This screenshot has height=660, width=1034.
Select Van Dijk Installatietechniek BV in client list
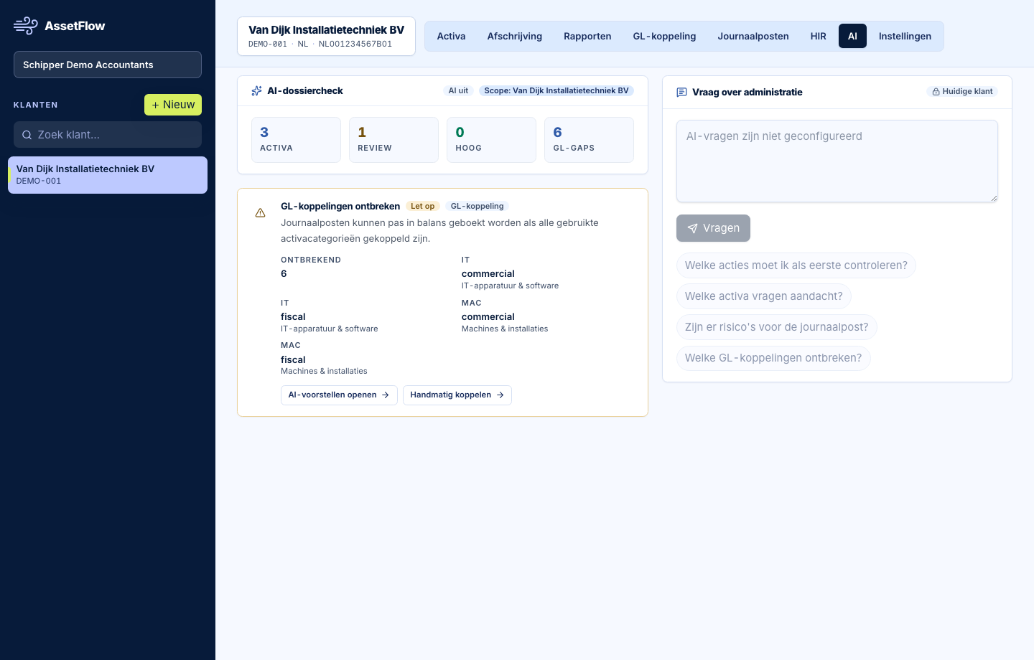(108, 175)
